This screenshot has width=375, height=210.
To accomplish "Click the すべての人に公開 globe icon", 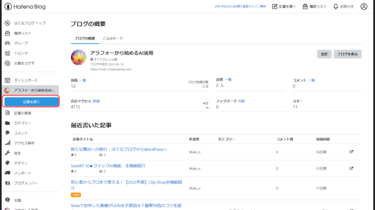I will (x=91, y=59).
